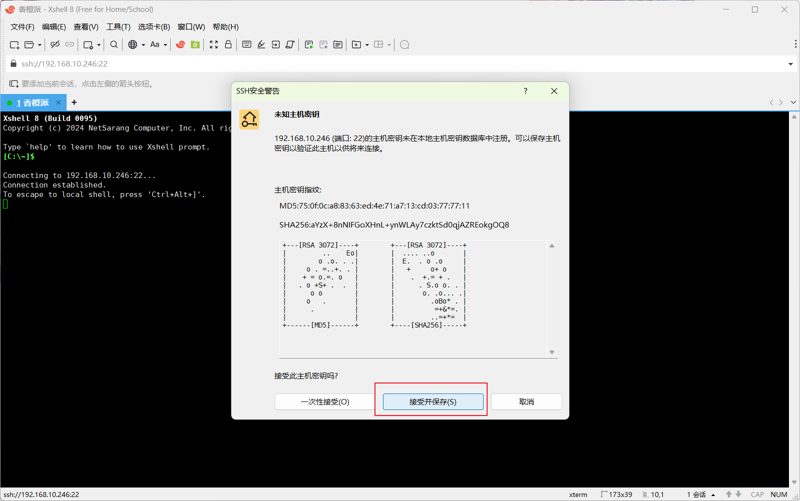Expand the tab layout dropdown arrow
800x501 pixels.
(389, 45)
